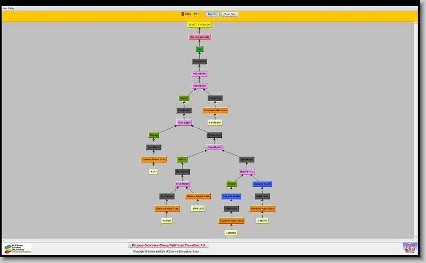The width and height of the screenshot is (426, 263).
Task: Select the PART table node
Action: [153, 172]
